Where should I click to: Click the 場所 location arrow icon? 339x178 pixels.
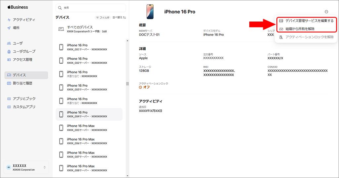pos(9,28)
